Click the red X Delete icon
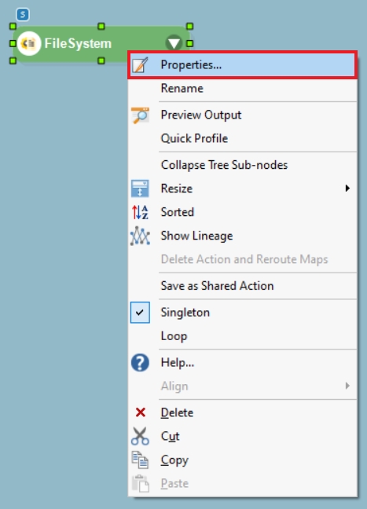367x509 pixels. 141,412
